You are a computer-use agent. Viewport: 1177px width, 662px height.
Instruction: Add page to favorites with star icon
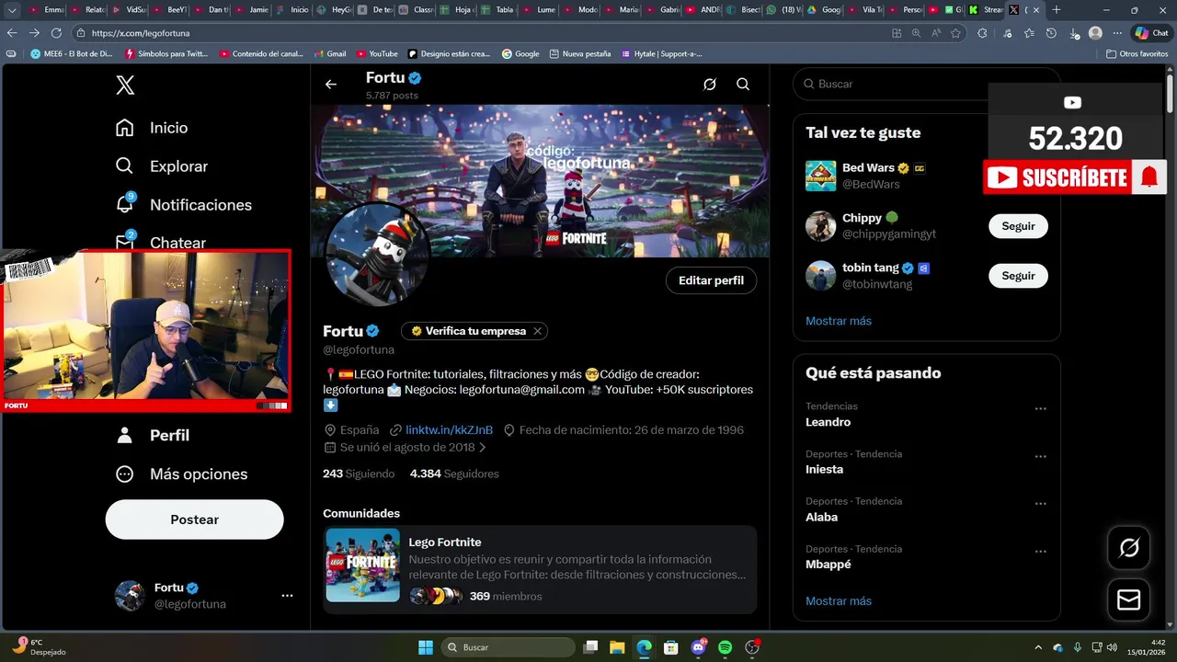(x=956, y=32)
